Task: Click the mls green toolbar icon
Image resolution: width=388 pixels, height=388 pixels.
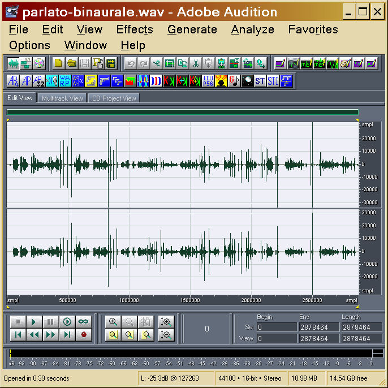Action: (307, 63)
